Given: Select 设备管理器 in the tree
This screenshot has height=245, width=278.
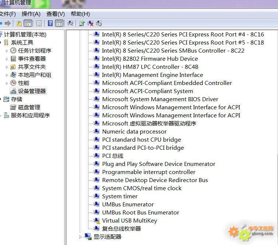Looking at the screenshot, I should click(32, 91).
